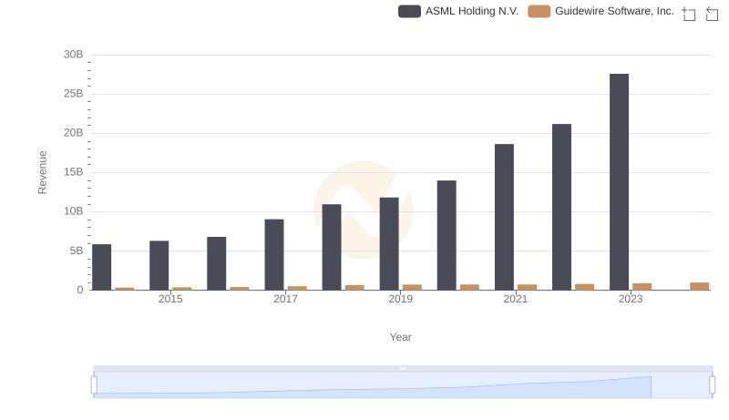Viewport: 729px width, 420px height.
Task: Click the 10B y-axis label
Action: click(x=74, y=211)
